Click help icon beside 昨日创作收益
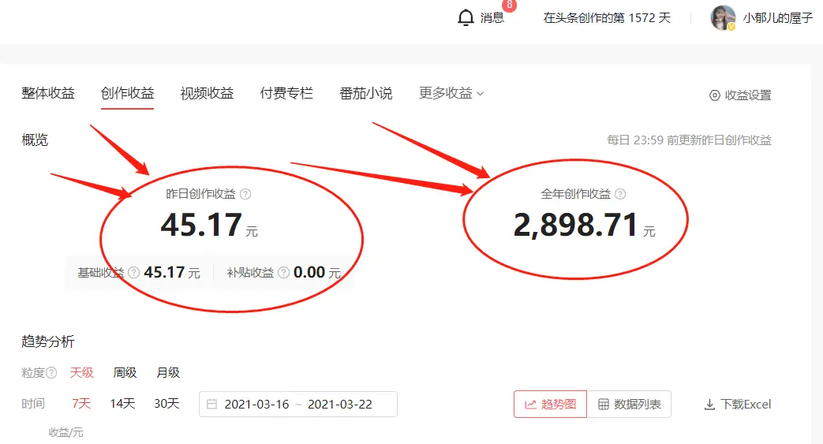The width and height of the screenshot is (823, 444). (245, 194)
